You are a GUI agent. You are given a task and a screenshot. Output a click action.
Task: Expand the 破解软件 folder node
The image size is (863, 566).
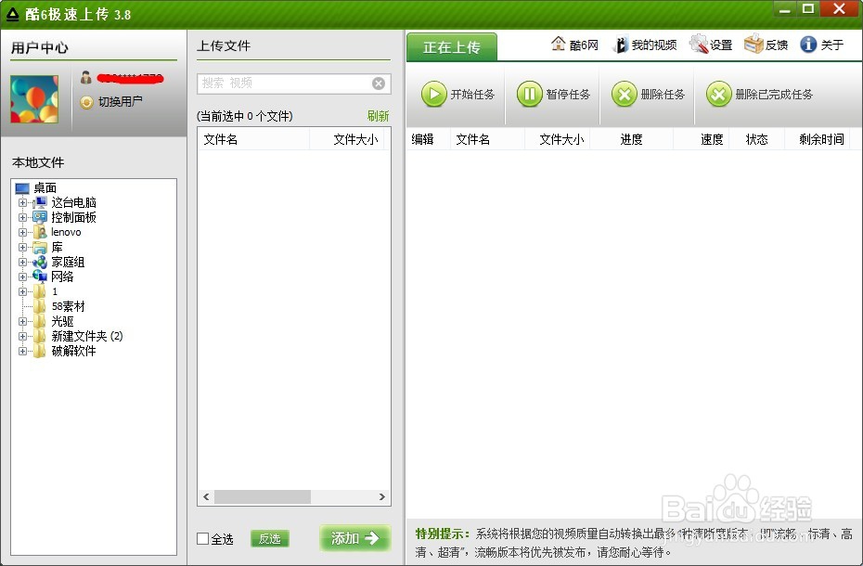tap(22, 352)
